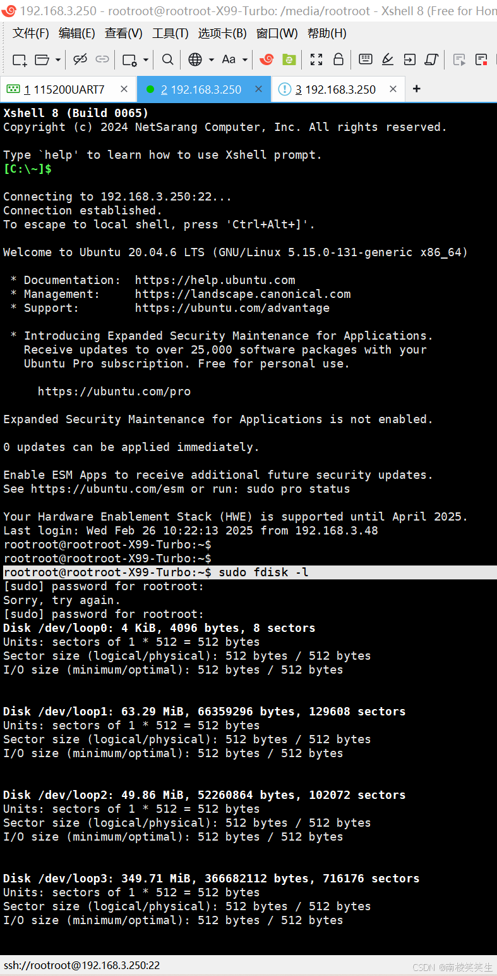Screen dimensions: 497x976
Task: Open the 帮助(H) menu
Action: coord(326,34)
